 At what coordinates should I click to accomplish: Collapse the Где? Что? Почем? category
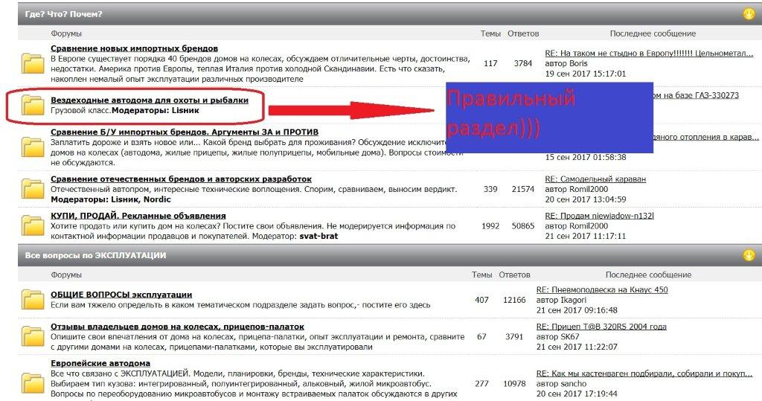pos(749,14)
